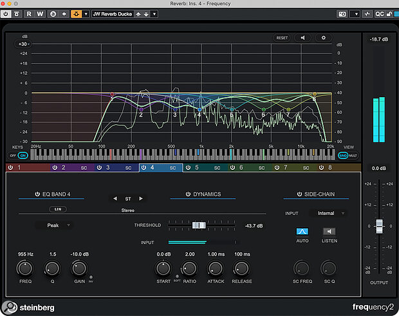Image resolution: width=399 pixels, height=316 pixels.
Task: Select band 7 tab number
Action: 286,167
